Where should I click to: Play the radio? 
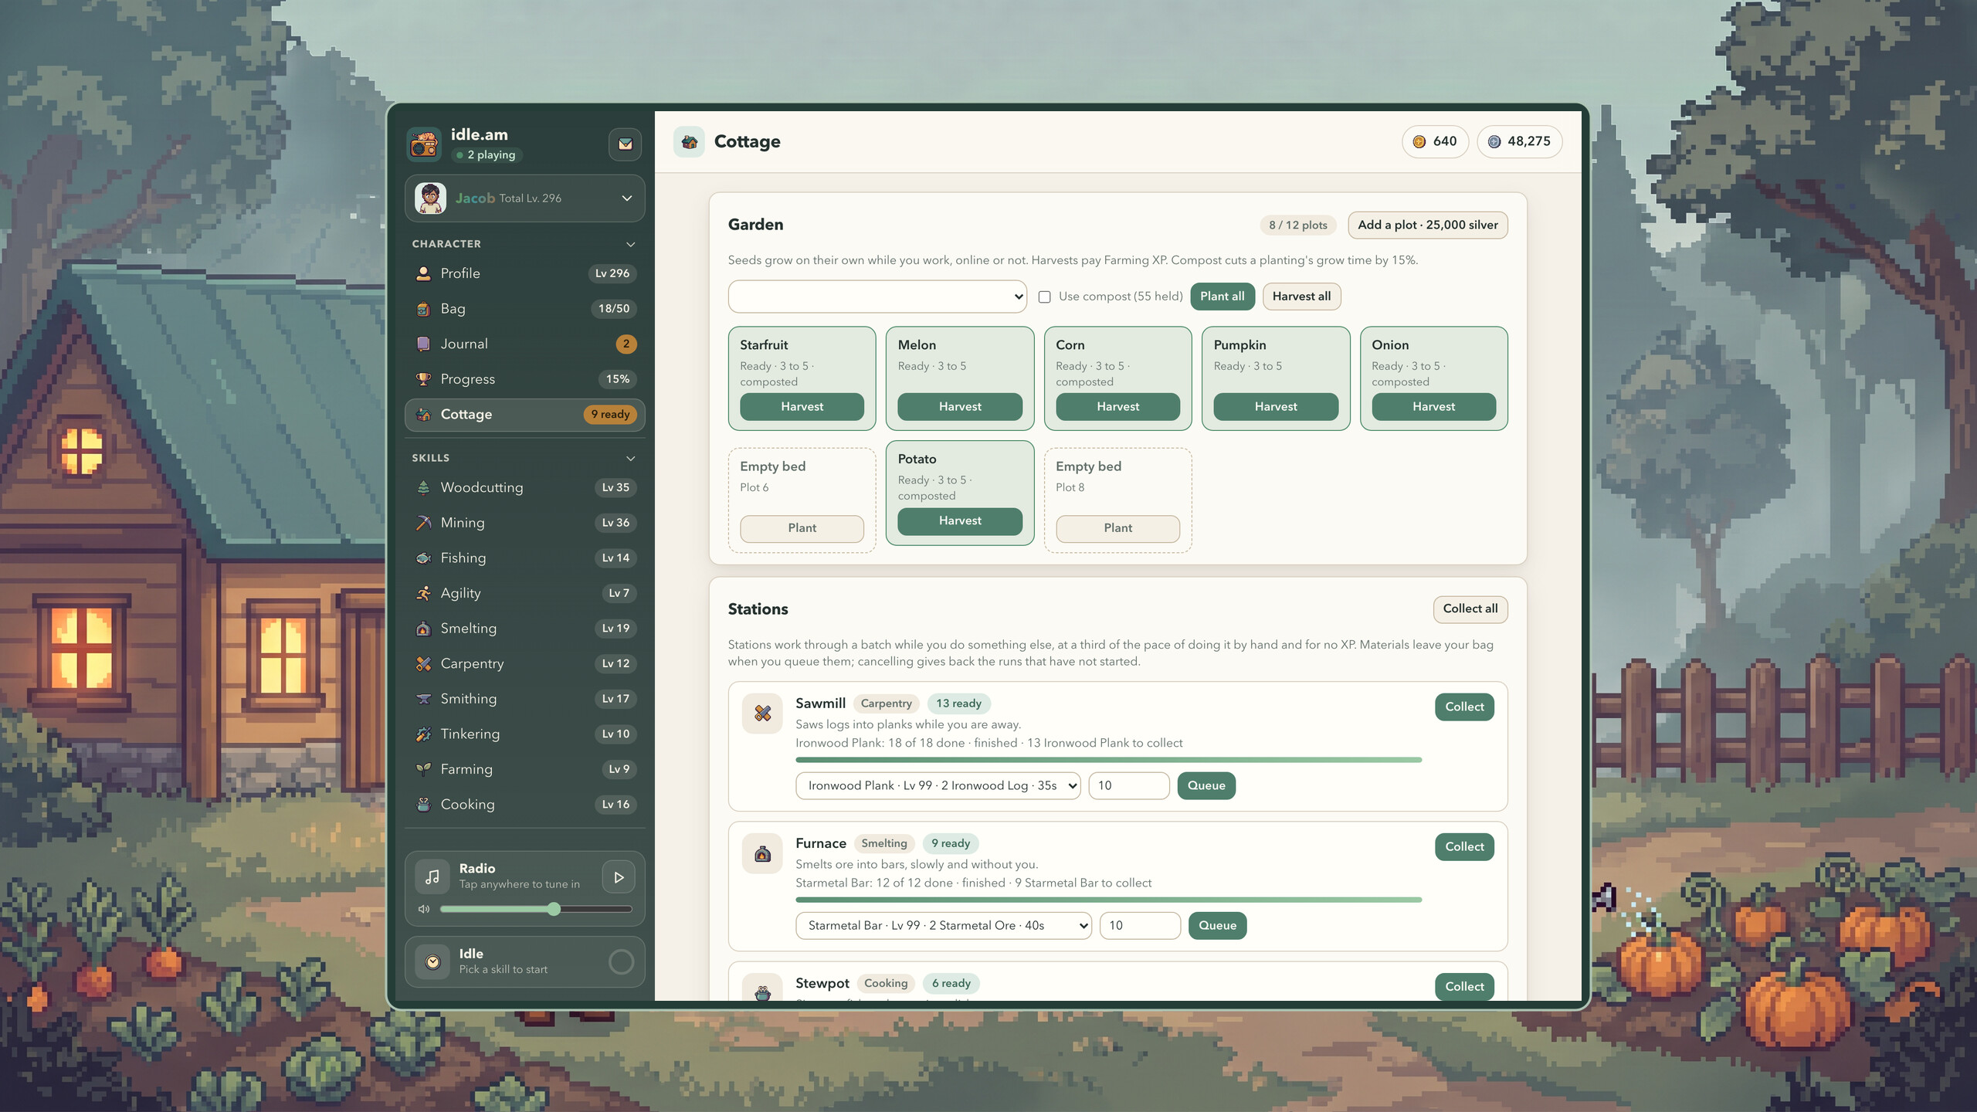click(619, 876)
